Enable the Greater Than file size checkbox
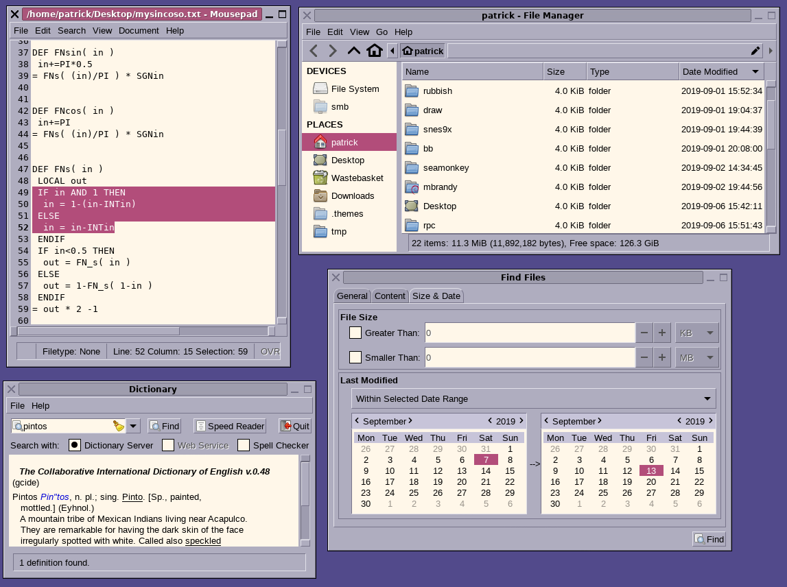 coord(355,333)
